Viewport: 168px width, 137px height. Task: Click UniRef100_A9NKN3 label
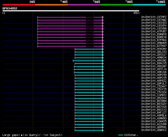[154, 119]
